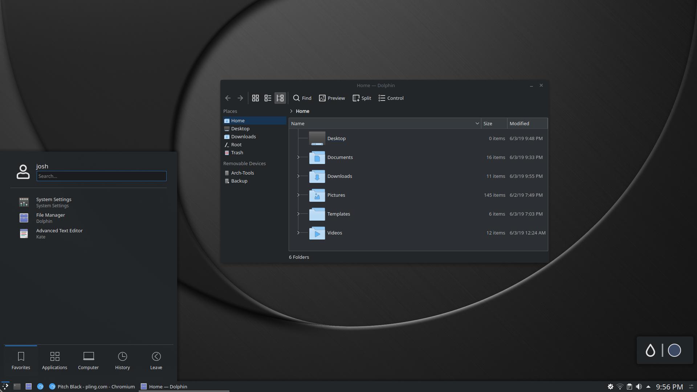Click the '145 items' size cell

pyautogui.click(x=494, y=195)
